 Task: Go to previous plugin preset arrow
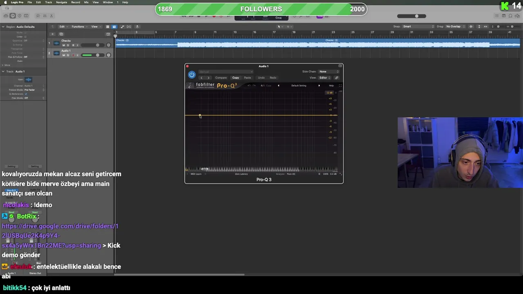pyautogui.click(x=201, y=78)
